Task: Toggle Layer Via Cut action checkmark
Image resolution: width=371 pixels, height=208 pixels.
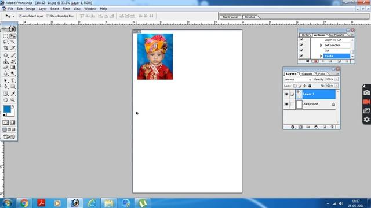Action: (301, 40)
